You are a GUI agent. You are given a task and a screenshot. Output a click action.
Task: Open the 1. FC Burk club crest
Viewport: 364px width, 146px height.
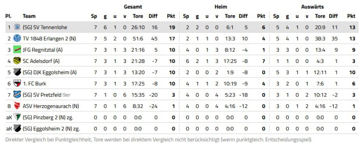click(x=17, y=83)
